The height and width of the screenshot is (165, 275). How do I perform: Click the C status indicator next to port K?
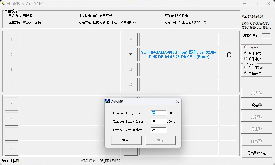[229, 55]
